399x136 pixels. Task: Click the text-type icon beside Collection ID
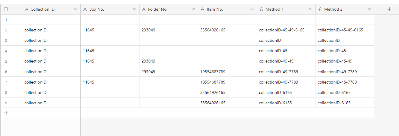coord(27,9)
